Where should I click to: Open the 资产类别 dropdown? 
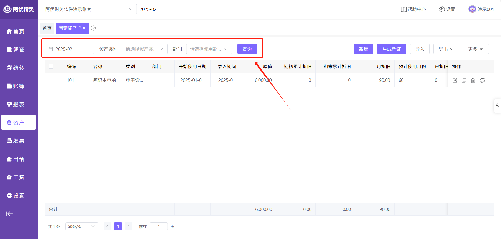144,49
